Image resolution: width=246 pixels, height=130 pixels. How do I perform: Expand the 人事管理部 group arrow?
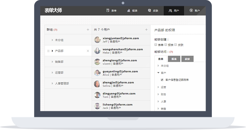(52, 84)
